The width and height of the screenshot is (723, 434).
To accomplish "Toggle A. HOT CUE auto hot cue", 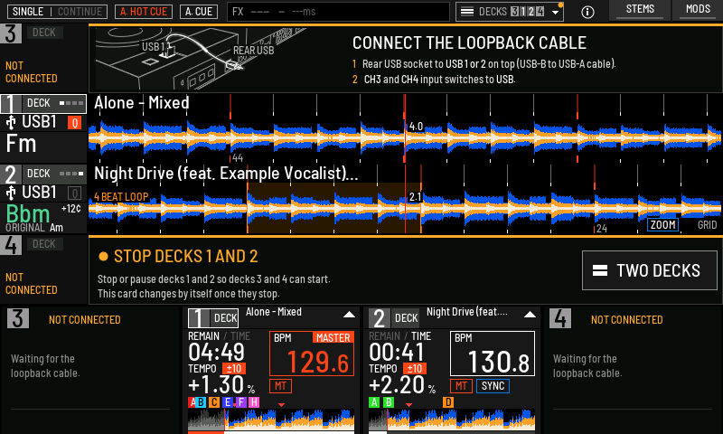I will click(x=144, y=12).
